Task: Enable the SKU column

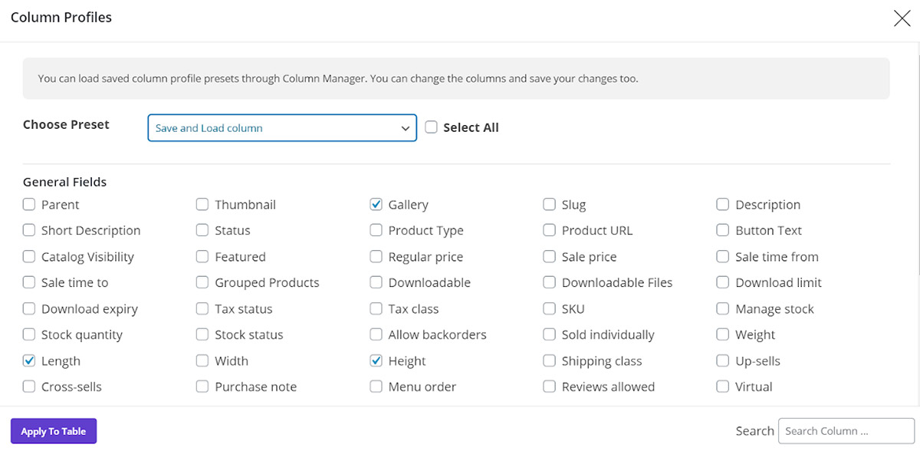Action: [549, 308]
